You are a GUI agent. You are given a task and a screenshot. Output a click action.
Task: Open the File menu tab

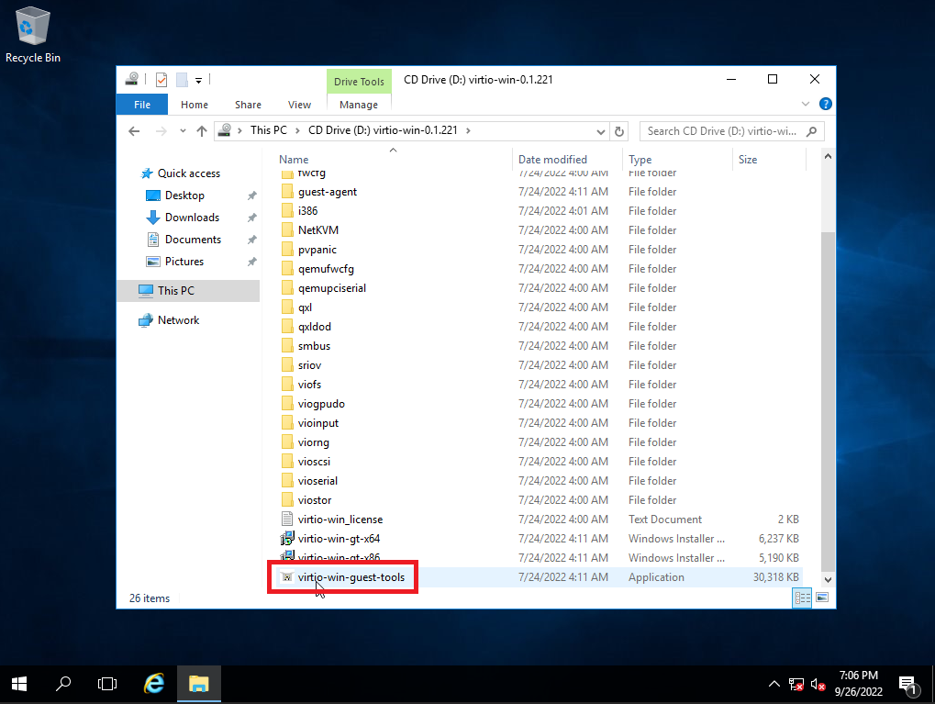pyautogui.click(x=142, y=105)
